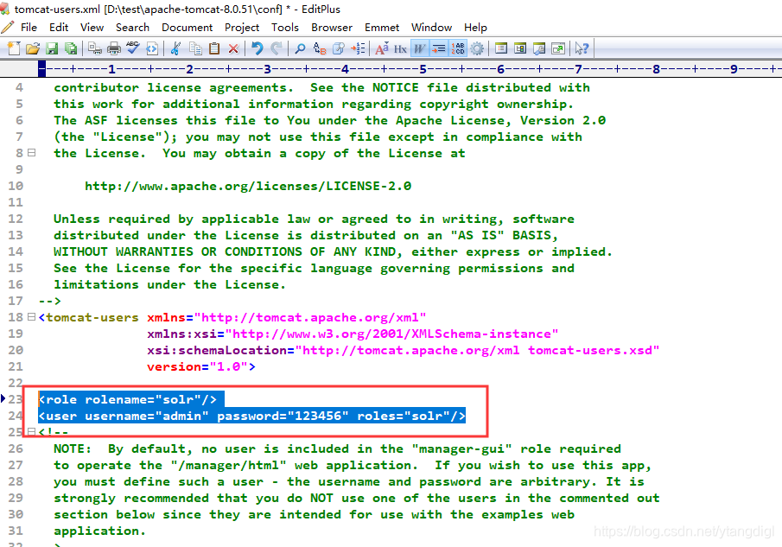
Task: Open Preferences via the gear icon
Action: tap(477, 48)
